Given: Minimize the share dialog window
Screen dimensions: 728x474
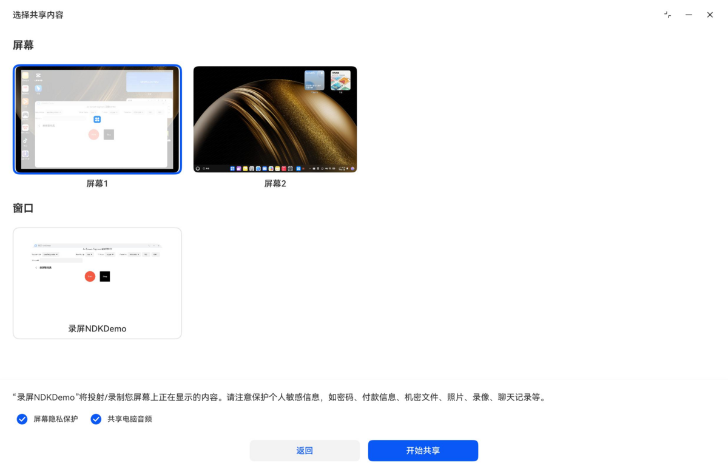Looking at the screenshot, I should point(689,15).
